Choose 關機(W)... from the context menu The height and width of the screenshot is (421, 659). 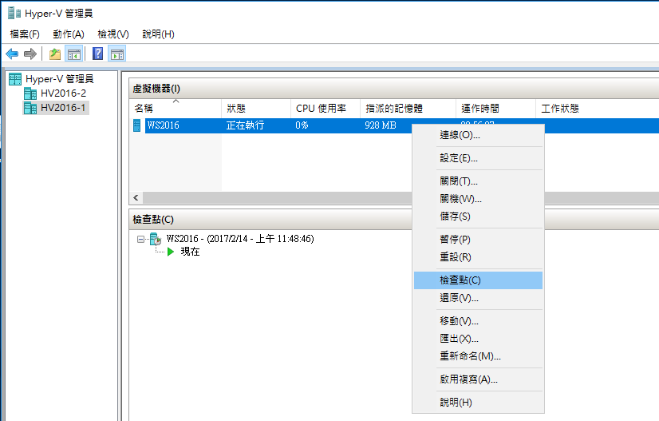[x=478, y=199]
